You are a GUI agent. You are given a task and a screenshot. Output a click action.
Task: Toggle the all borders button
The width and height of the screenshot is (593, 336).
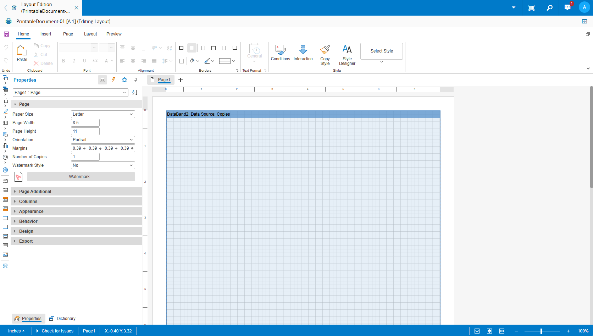181,48
